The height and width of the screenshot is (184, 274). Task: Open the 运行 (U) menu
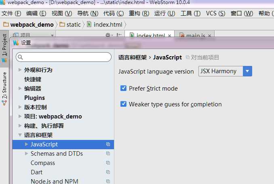pos(164,13)
